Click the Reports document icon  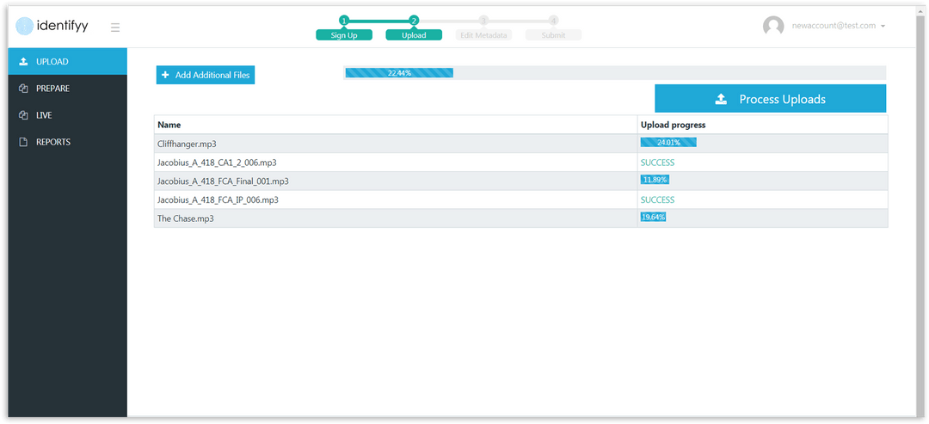[24, 142]
